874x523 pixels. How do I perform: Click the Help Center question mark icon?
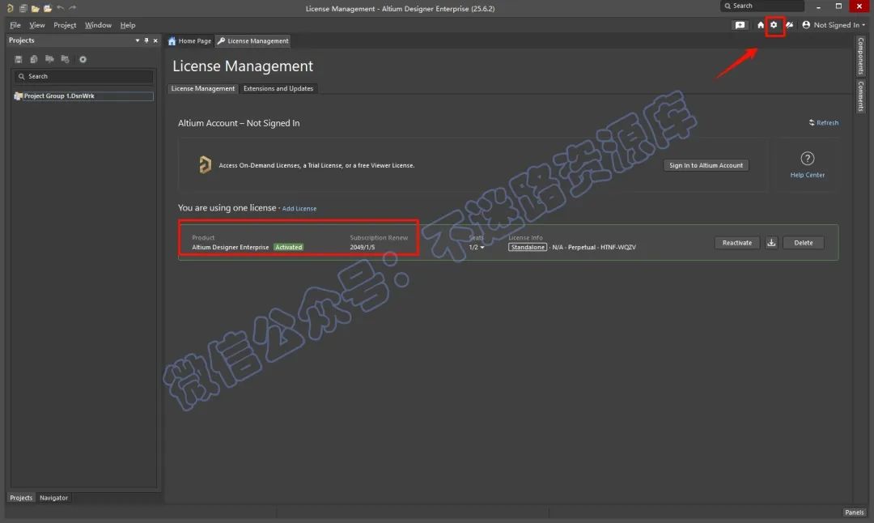[x=807, y=159]
